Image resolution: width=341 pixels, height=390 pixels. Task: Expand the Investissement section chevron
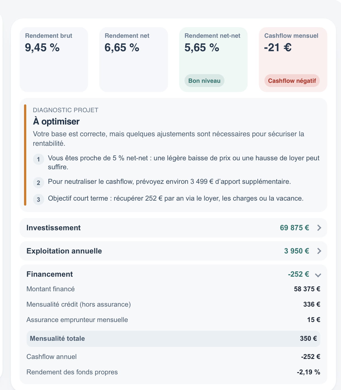[319, 228]
